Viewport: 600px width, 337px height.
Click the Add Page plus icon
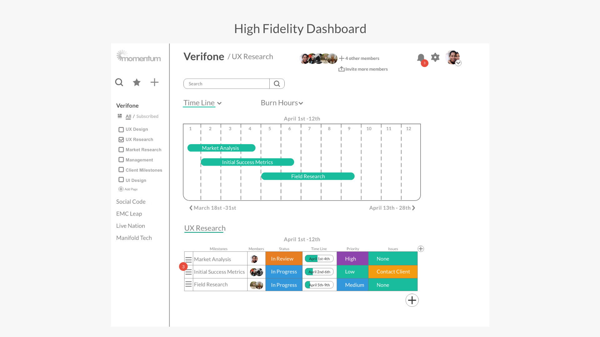point(121,189)
